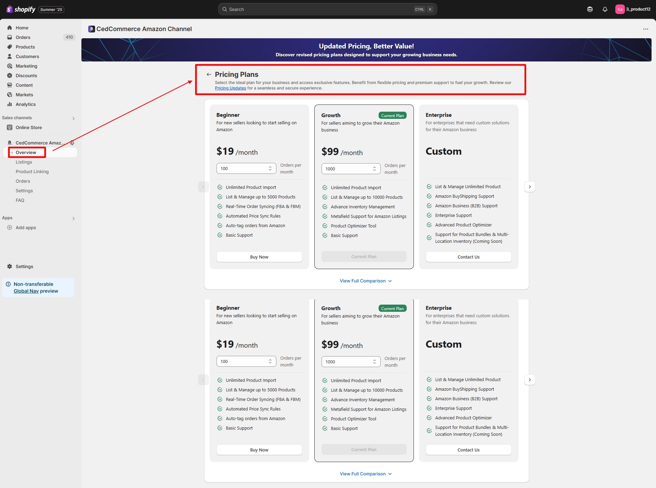Click upper Buy Now for Beginner plan
Viewport: 656px width, 488px height.
259,257
